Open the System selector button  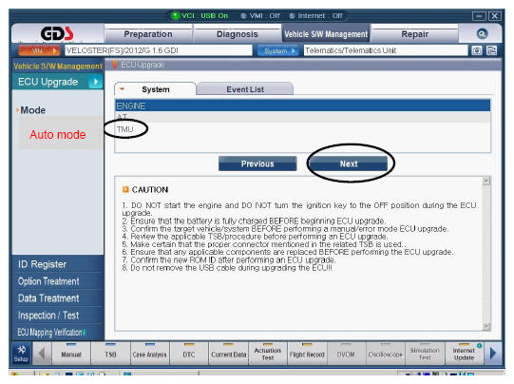pyautogui.click(x=278, y=50)
